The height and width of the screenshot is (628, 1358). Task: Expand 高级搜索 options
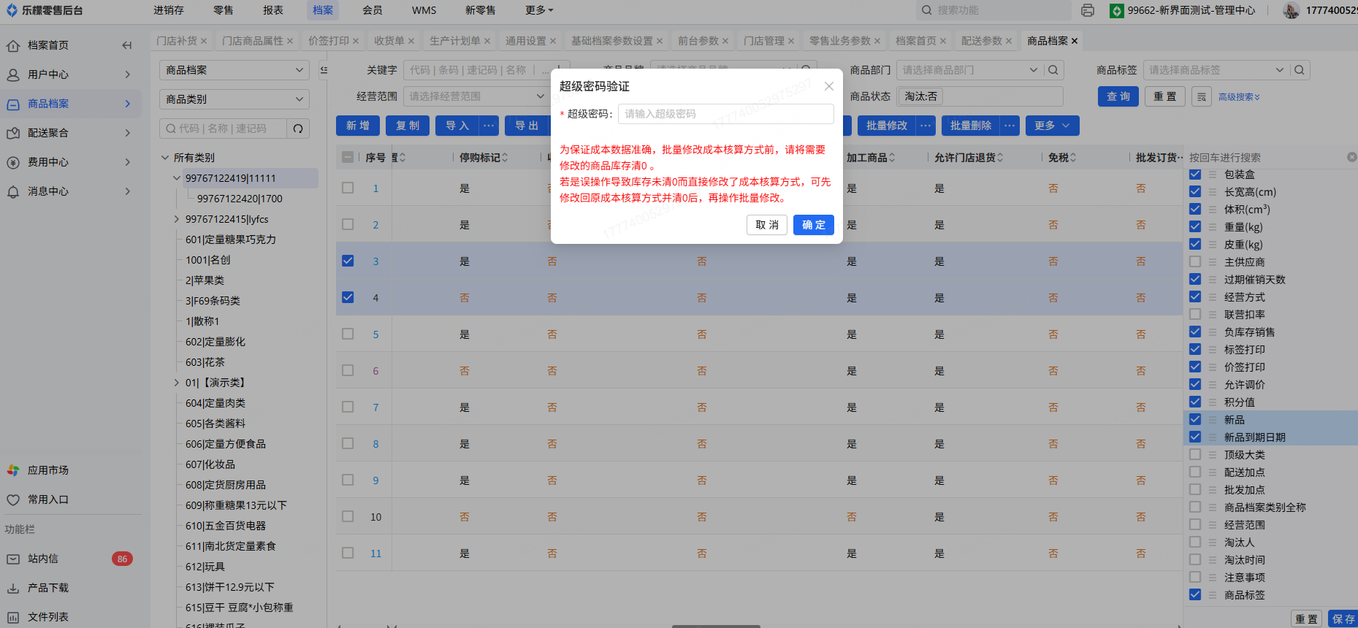(1239, 96)
